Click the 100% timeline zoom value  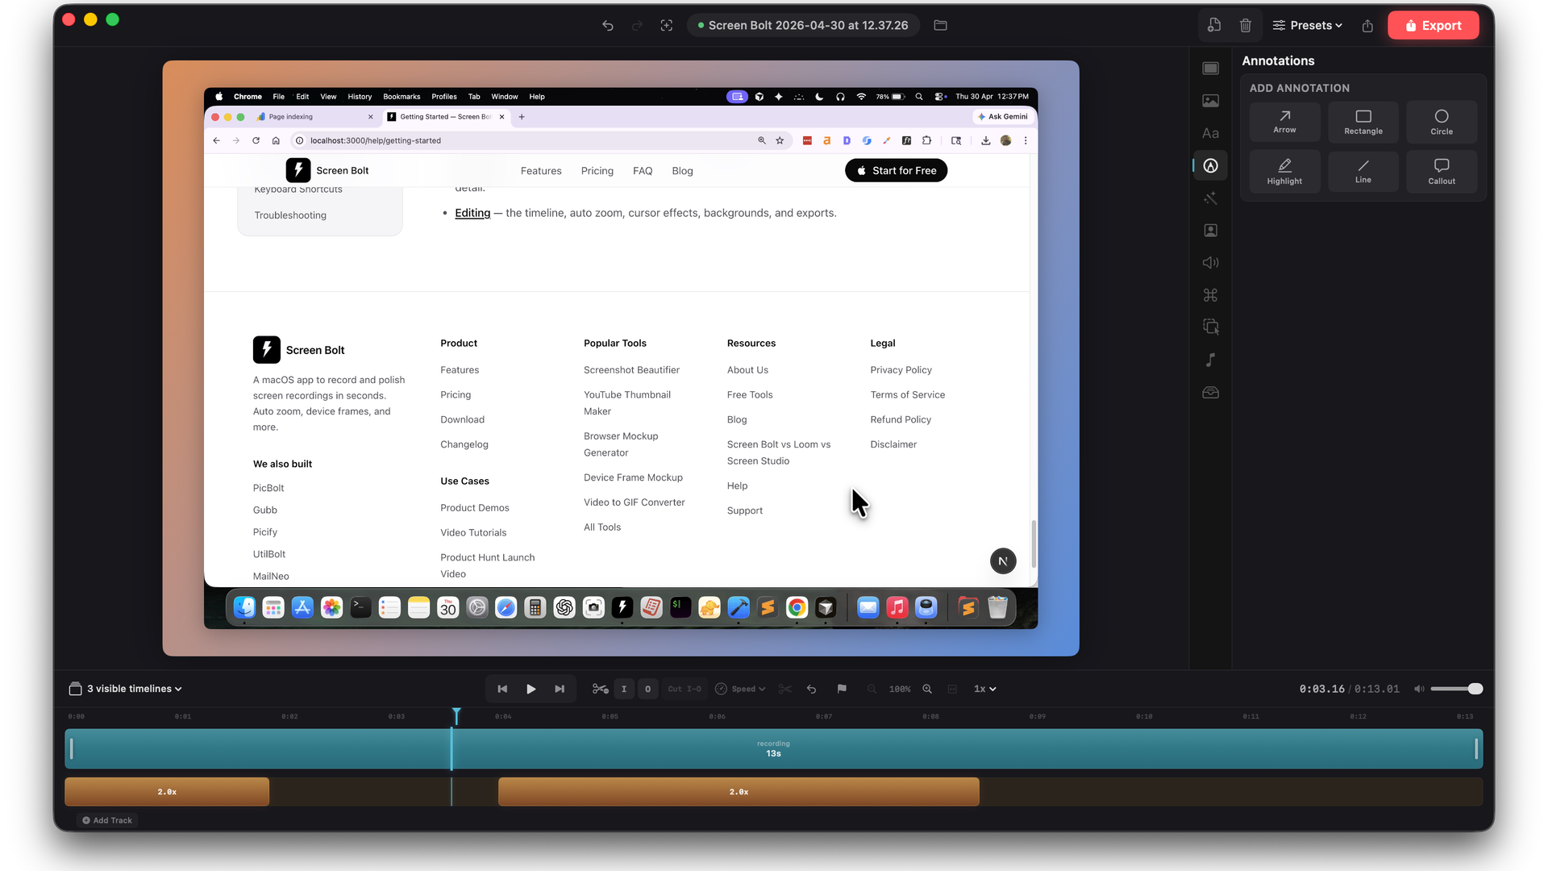tap(900, 689)
